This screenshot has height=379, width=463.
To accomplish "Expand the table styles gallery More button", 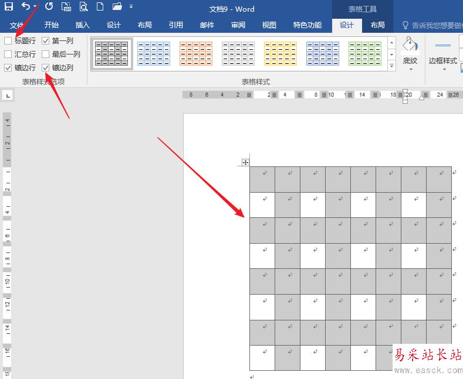I will [391, 66].
